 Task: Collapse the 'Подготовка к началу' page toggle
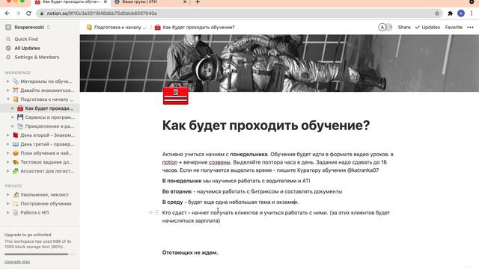point(8,99)
